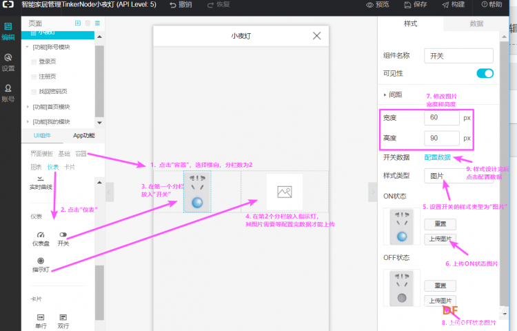Screen dimensions: 517x331
Task: Click the 指示灯 indicator component
Action: [x=41, y=265]
